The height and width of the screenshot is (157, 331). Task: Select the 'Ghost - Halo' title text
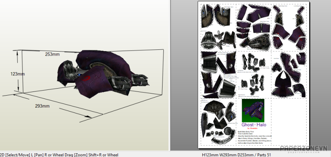pyautogui.click(x=254, y=124)
